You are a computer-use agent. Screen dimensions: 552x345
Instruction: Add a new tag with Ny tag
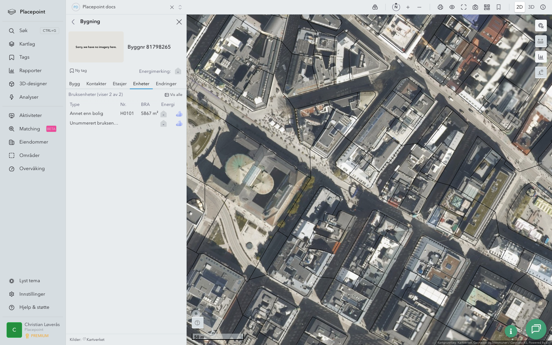78,71
